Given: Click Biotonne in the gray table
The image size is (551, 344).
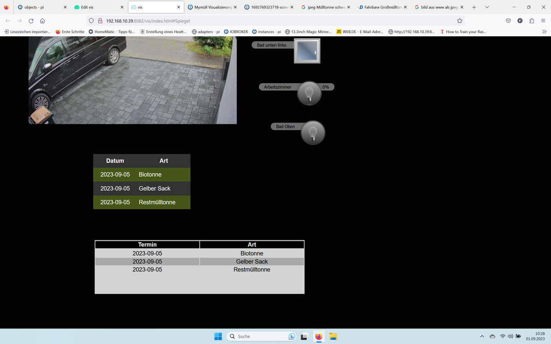Looking at the screenshot, I should (x=252, y=254).
